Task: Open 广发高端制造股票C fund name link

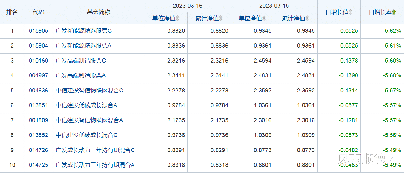Action: tap(81, 61)
